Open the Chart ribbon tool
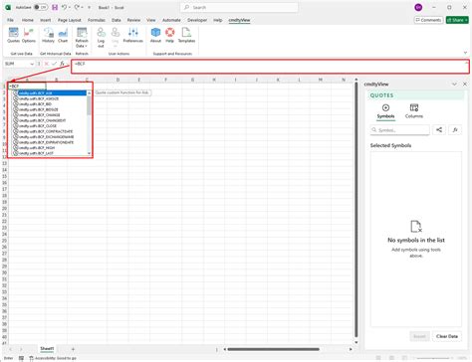The image size is (472, 362). 63,36
